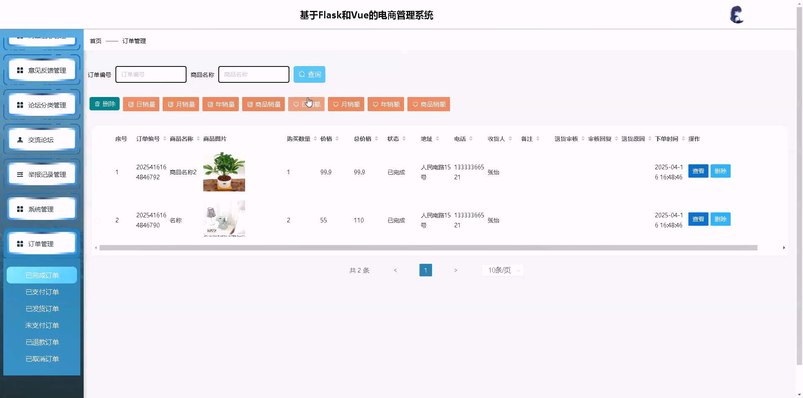
Task: Click the 商品销额 chart button
Action: tap(429, 104)
